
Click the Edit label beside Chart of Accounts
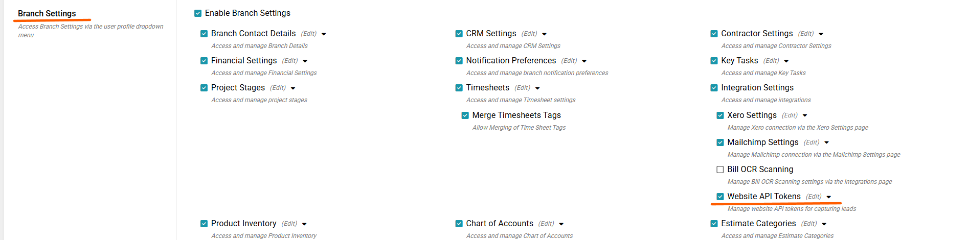point(546,224)
